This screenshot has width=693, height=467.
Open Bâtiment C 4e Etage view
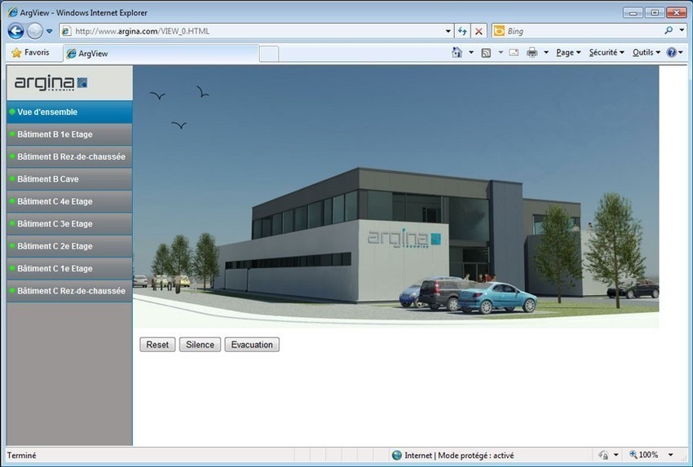pyautogui.click(x=69, y=201)
